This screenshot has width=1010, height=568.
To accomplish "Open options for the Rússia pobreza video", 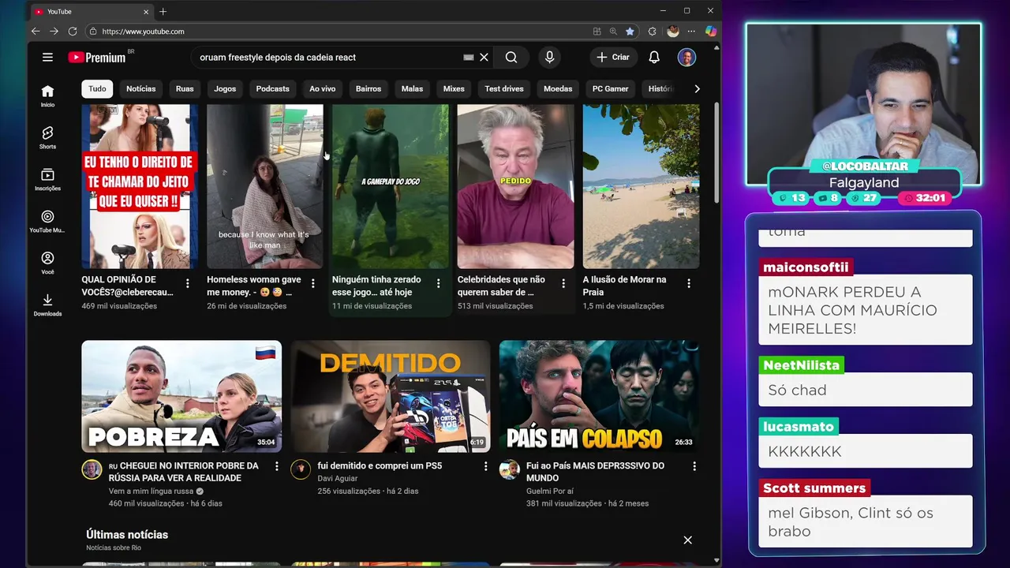I will click(276, 466).
